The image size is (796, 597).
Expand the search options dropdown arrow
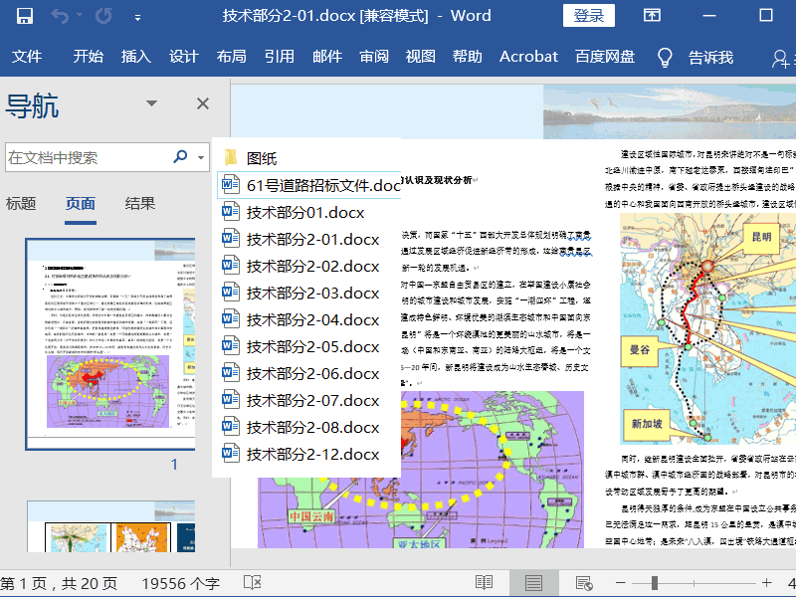click(202, 157)
